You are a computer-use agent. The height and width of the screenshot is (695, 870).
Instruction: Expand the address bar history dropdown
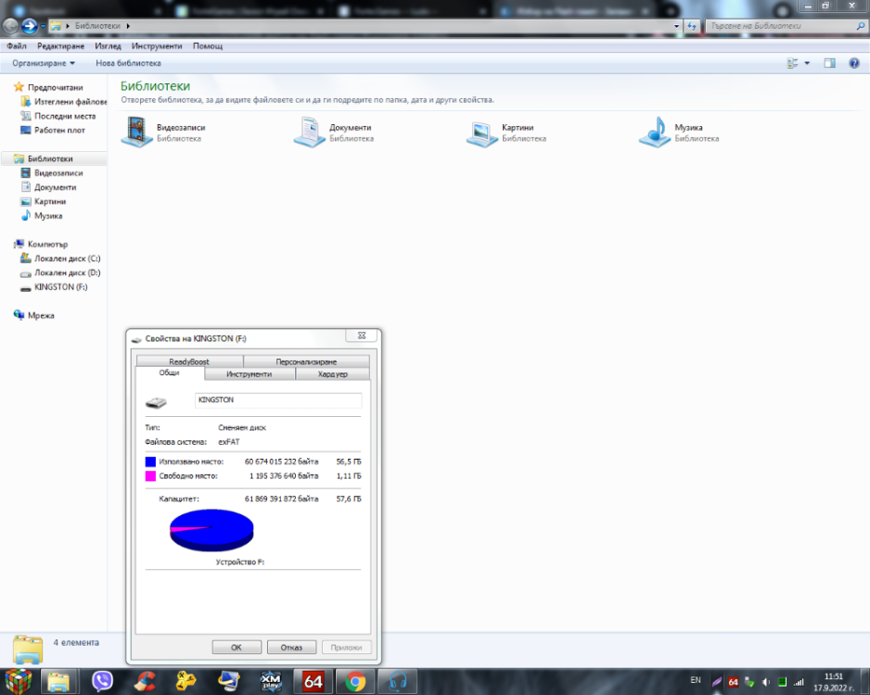point(676,26)
